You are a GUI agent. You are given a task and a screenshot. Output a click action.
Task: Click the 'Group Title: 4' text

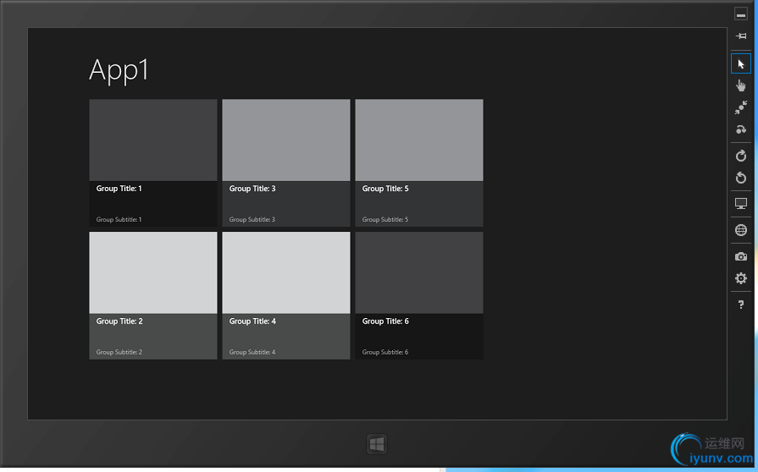pyautogui.click(x=252, y=321)
